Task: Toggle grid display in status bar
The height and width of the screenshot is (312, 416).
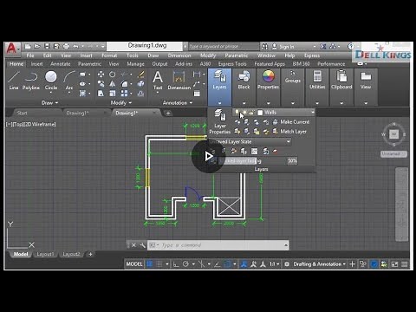Action: (x=150, y=264)
